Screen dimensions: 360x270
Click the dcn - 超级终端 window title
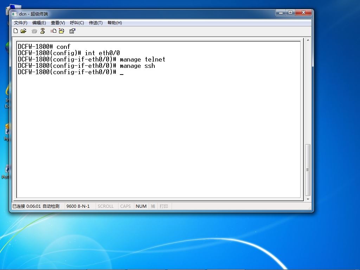(33, 14)
